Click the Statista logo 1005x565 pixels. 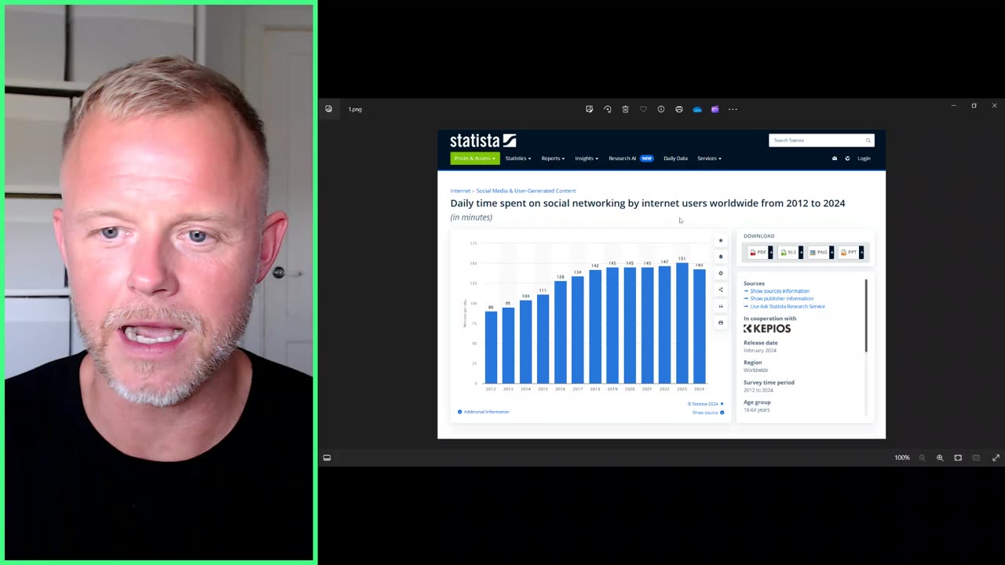click(483, 140)
